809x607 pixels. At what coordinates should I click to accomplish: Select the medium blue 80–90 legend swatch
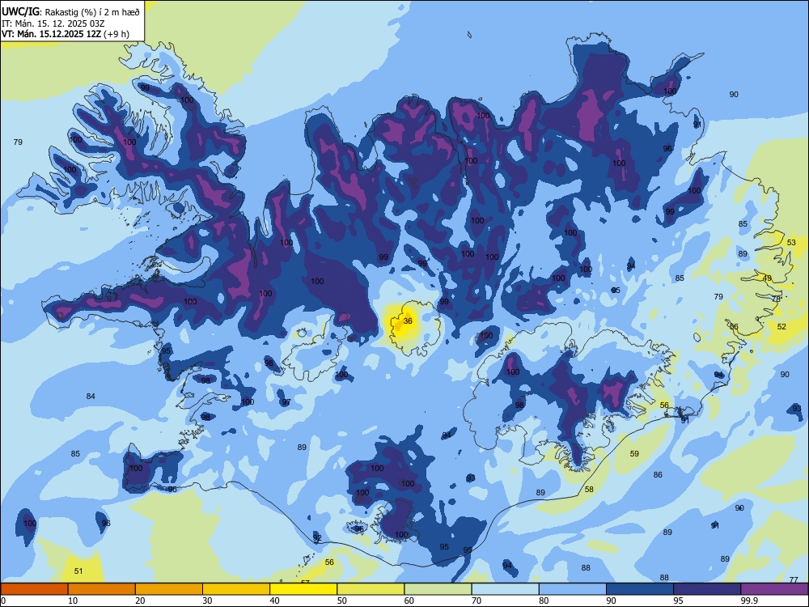573,589
